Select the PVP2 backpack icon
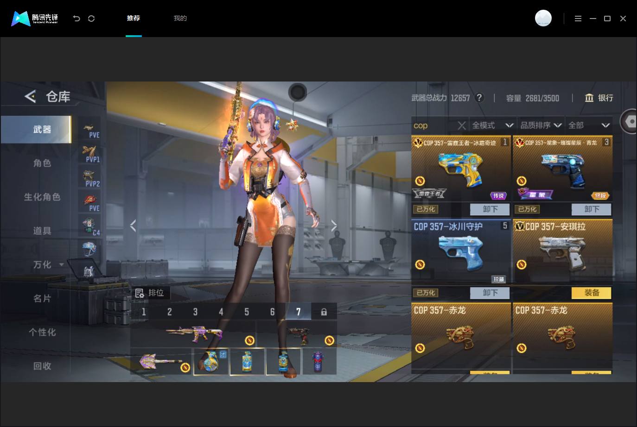 point(89,179)
